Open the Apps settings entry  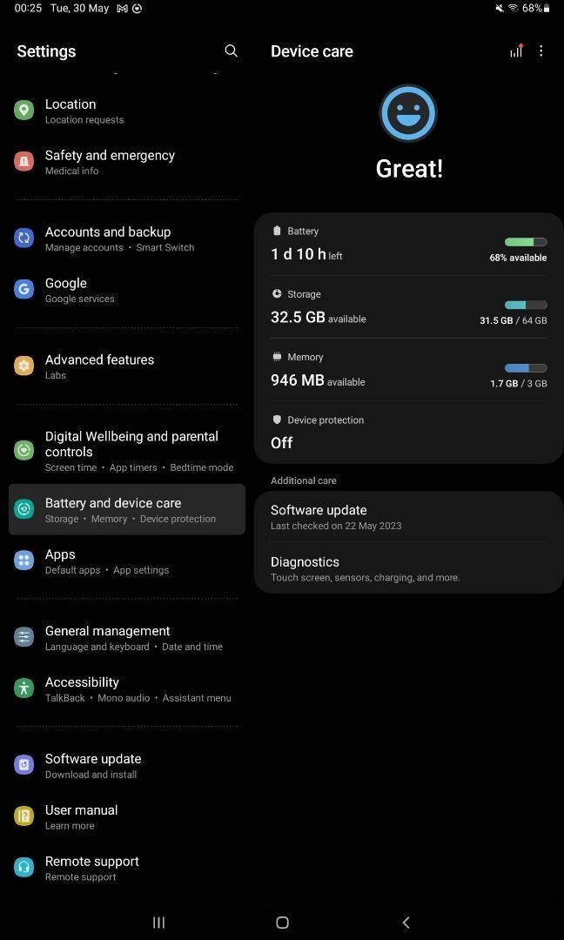(127, 561)
